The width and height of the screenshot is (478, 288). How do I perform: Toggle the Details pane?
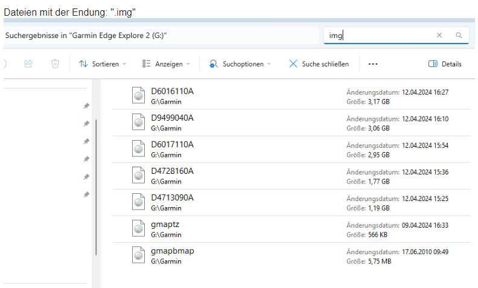click(x=445, y=64)
